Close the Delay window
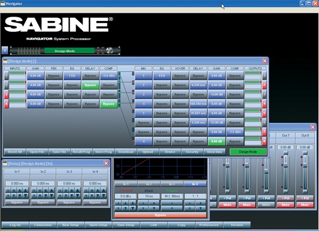Screen dimensions: 319x231 click(106, 163)
